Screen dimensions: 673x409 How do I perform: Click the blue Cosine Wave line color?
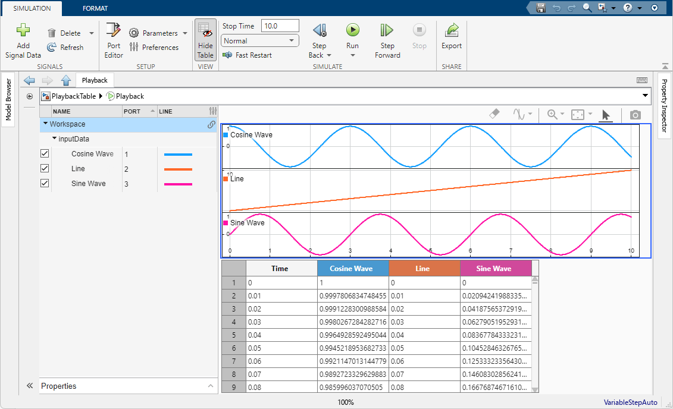pyautogui.click(x=178, y=155)
